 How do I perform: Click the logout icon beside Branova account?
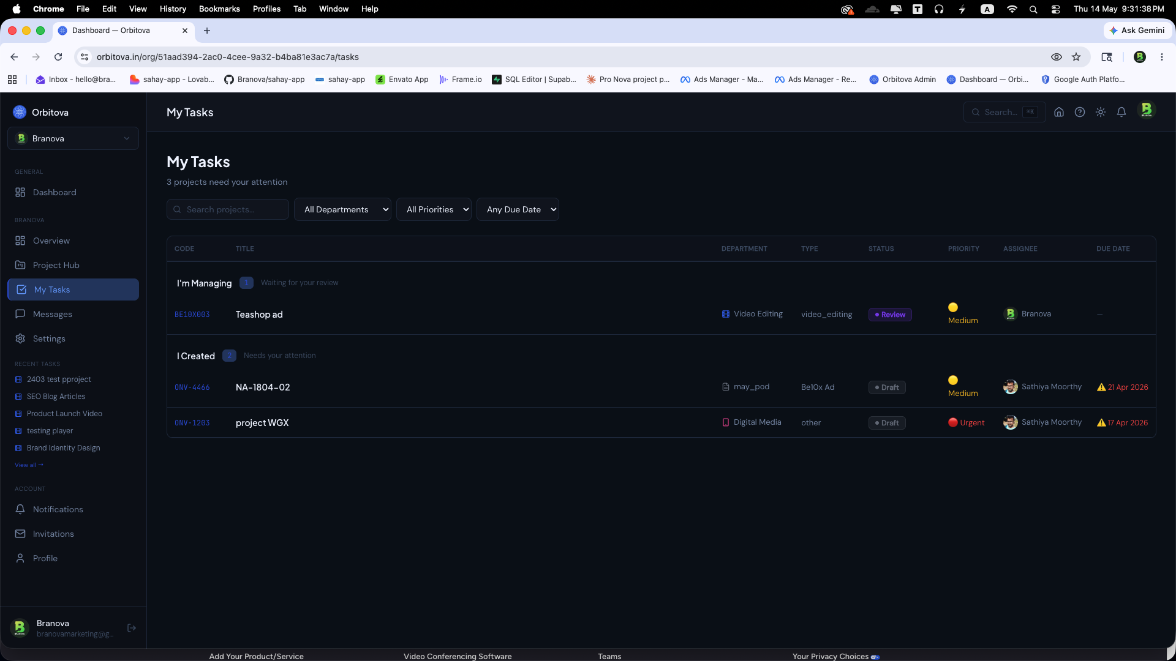132,628
